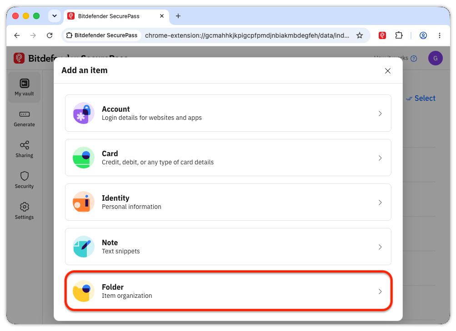Click the Identity title text

click(x=115, y=198)
